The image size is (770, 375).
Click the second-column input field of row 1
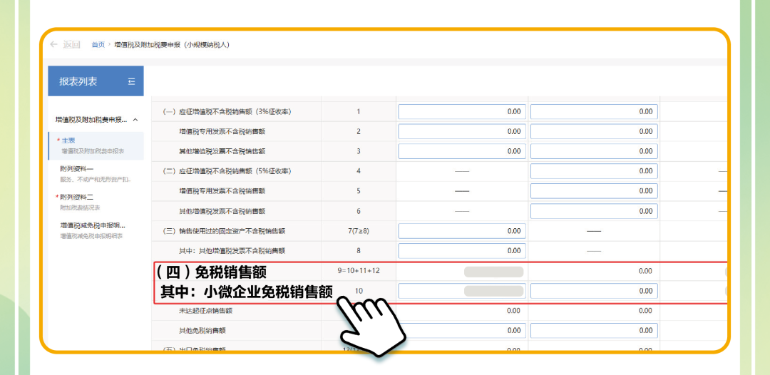[x=593, y=111]
